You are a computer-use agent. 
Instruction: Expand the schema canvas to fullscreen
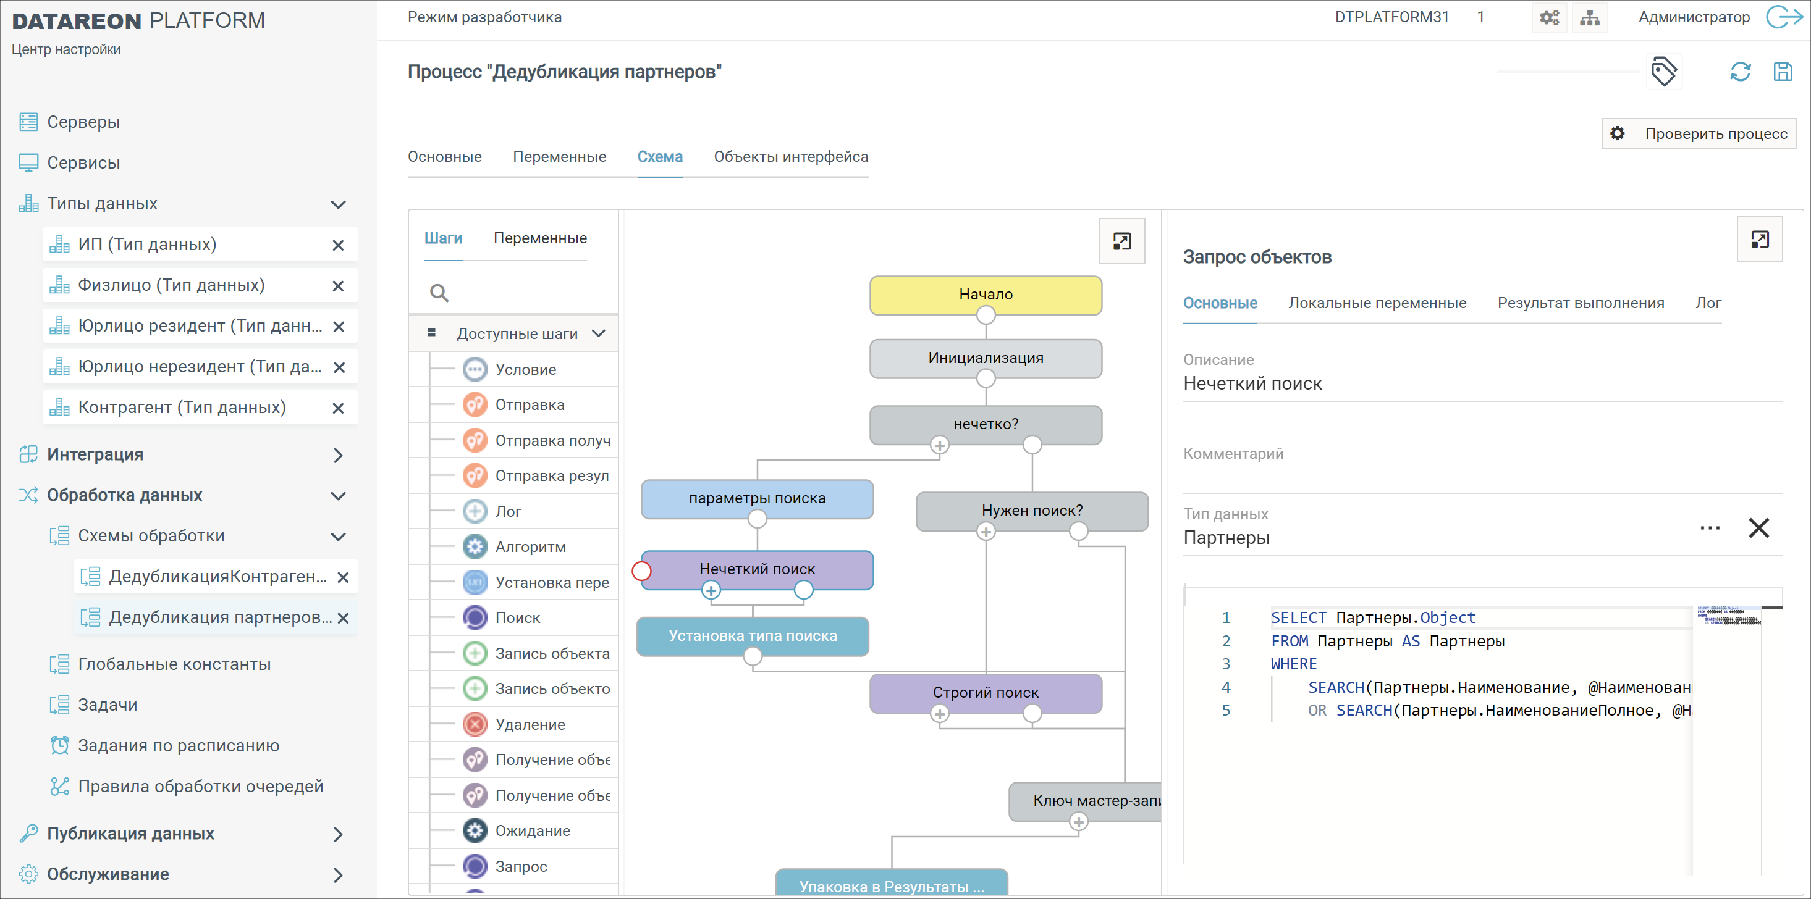(1121, 241)
